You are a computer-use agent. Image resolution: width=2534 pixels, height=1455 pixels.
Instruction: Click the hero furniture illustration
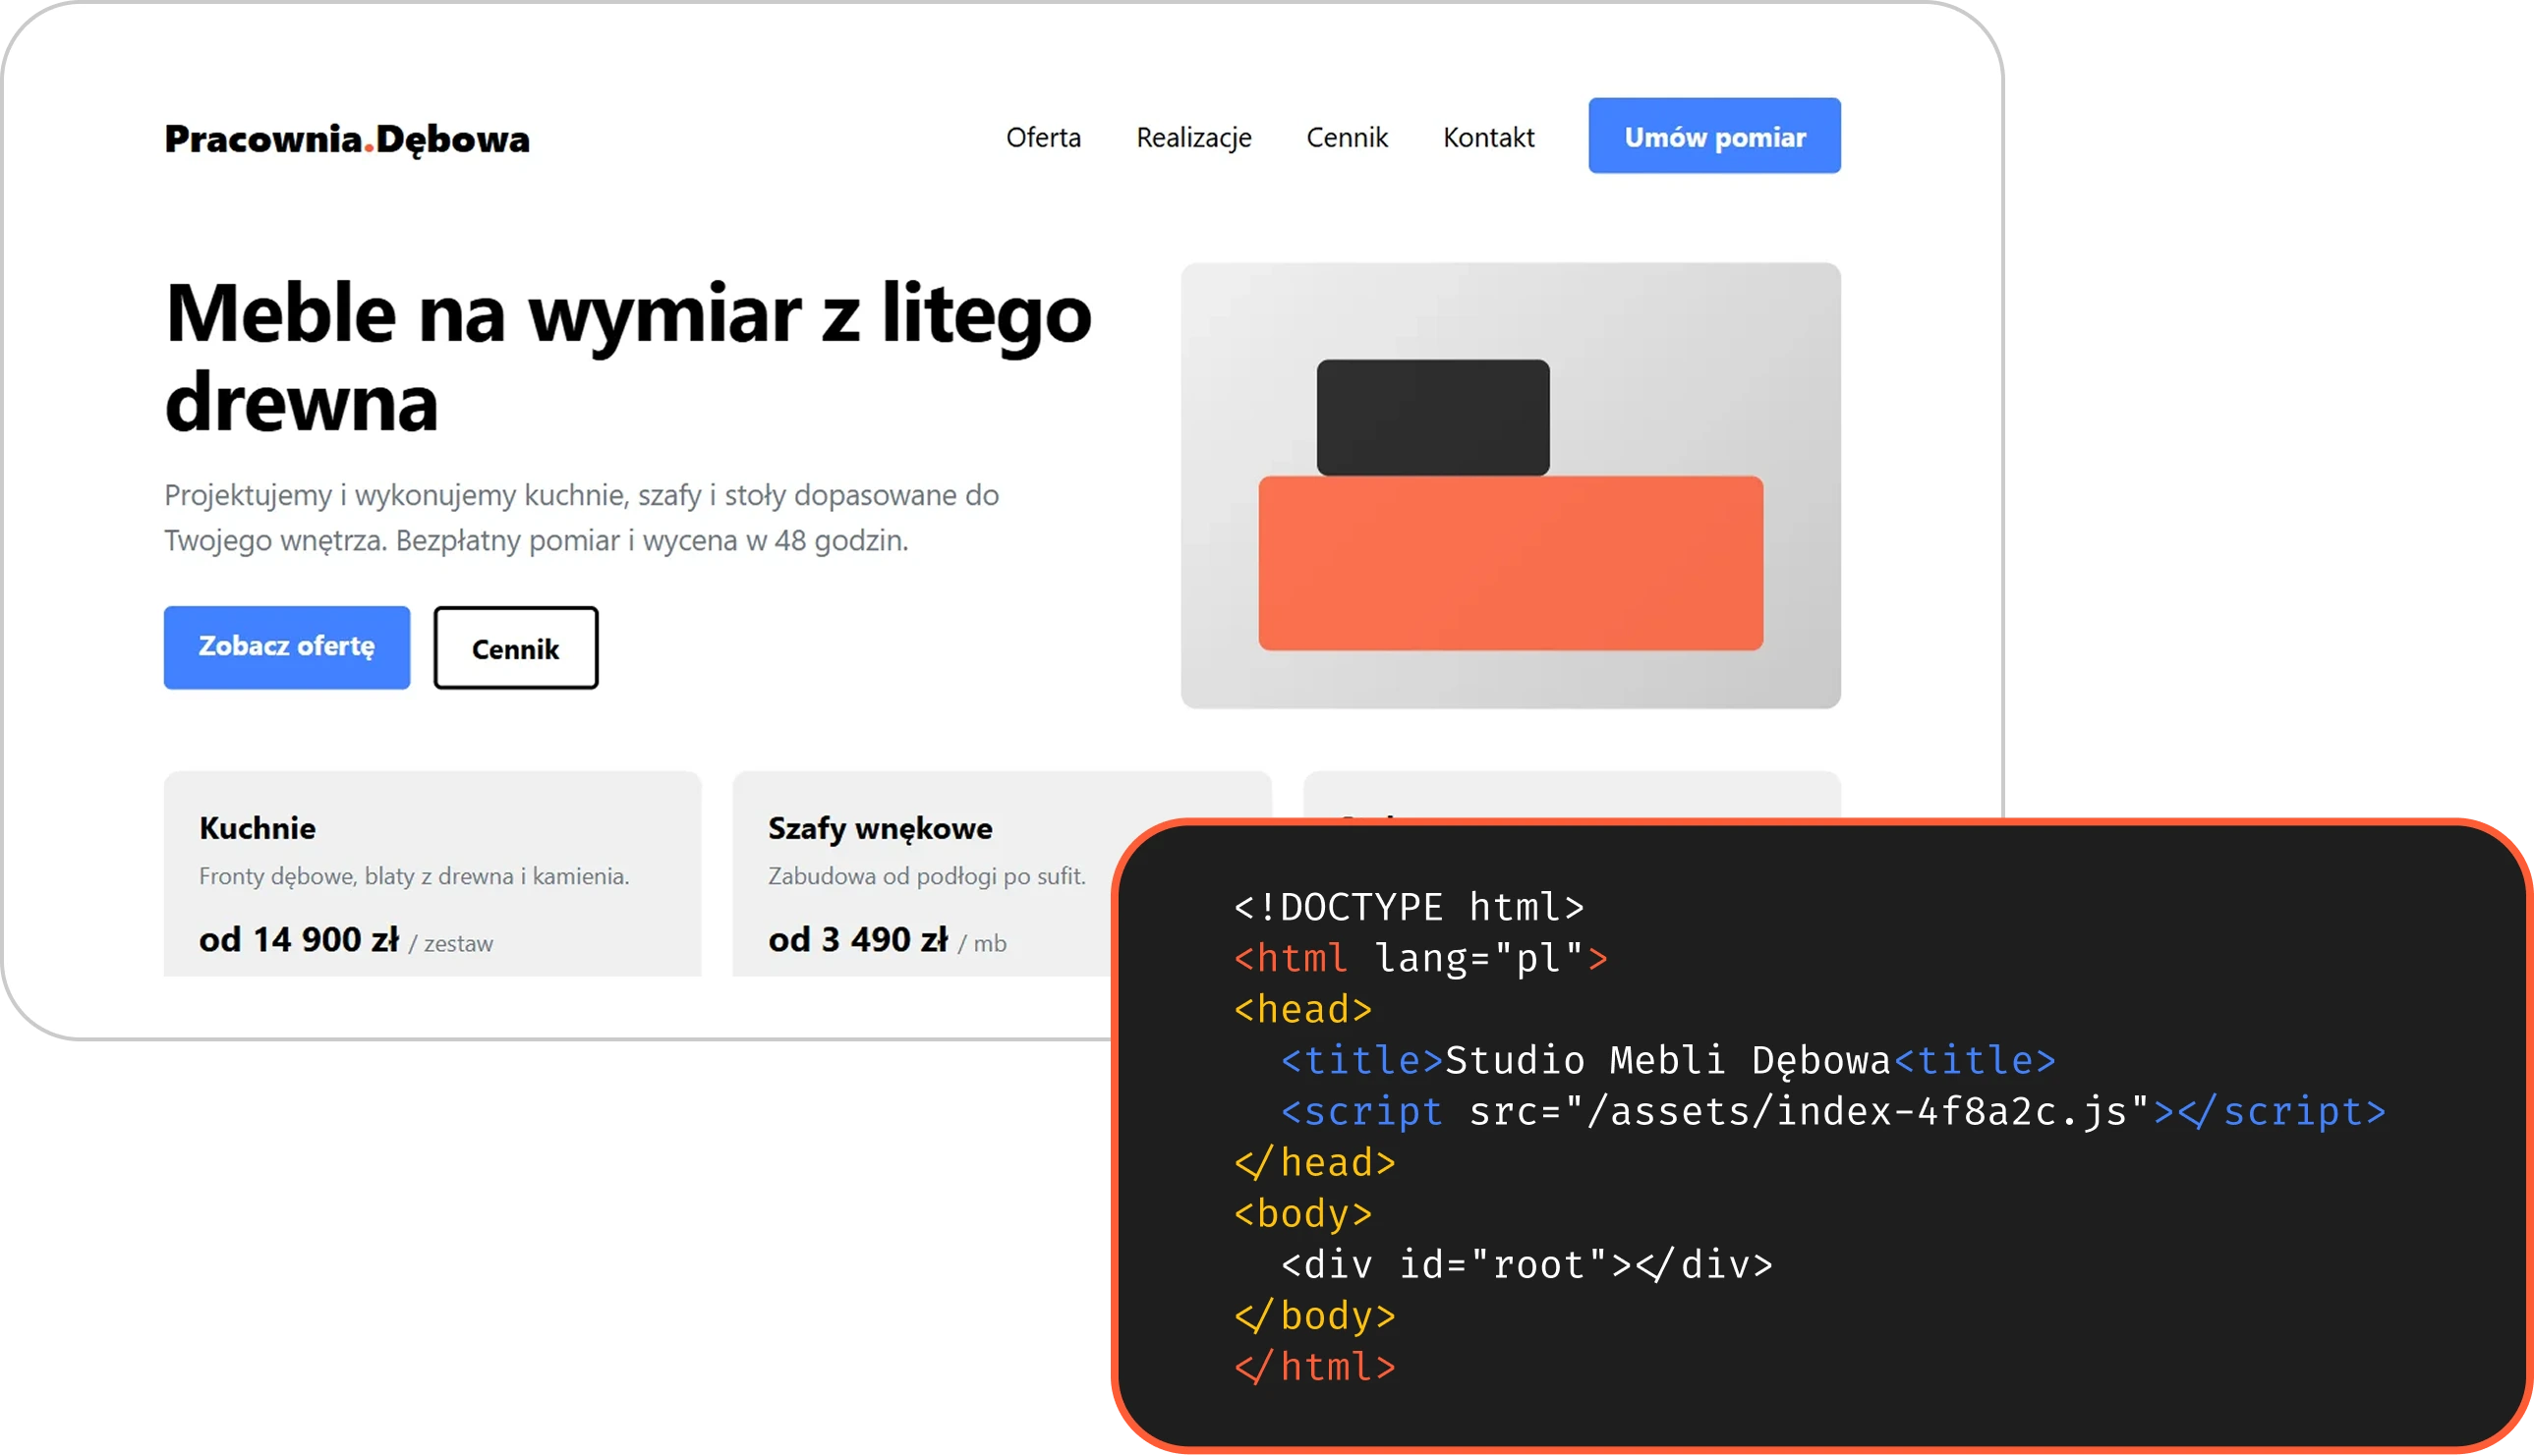(x=1510, y=485)
